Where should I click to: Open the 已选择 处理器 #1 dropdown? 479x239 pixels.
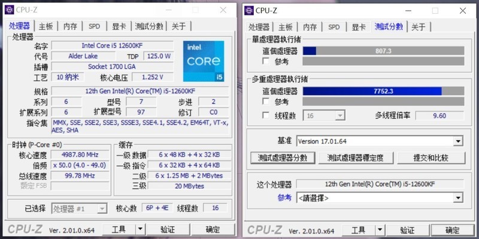pyautogui.click(x=80, y=209)
